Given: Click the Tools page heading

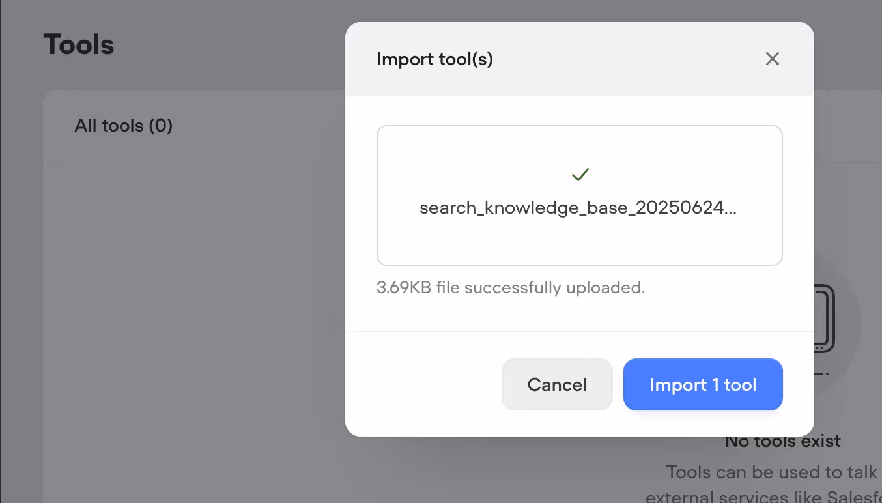Looking at the screenshot, I should [x=79, y=45].
